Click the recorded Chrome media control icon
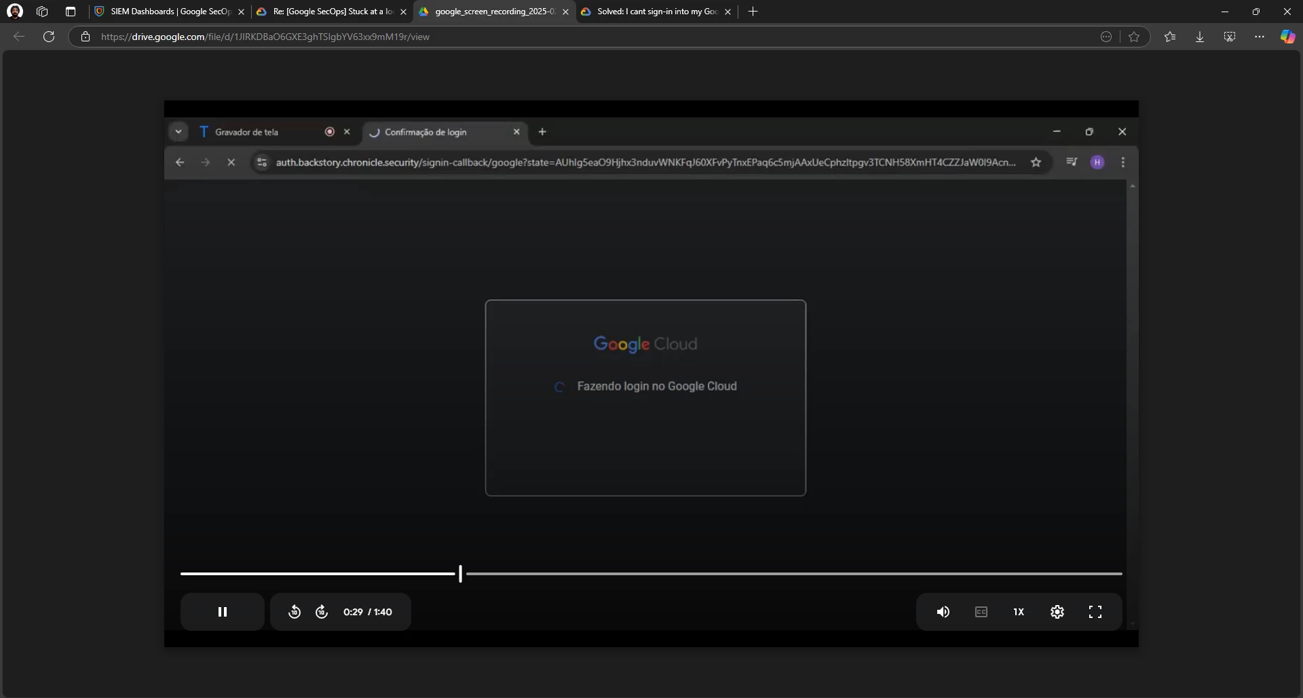 coord(1072,162)
